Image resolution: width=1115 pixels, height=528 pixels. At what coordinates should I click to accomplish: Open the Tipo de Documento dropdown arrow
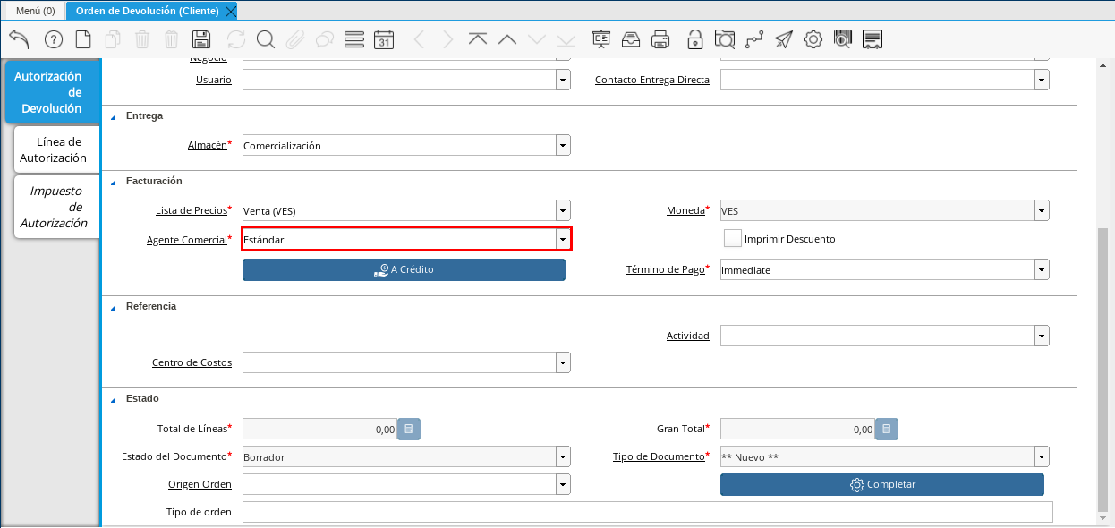point(1042,456)
